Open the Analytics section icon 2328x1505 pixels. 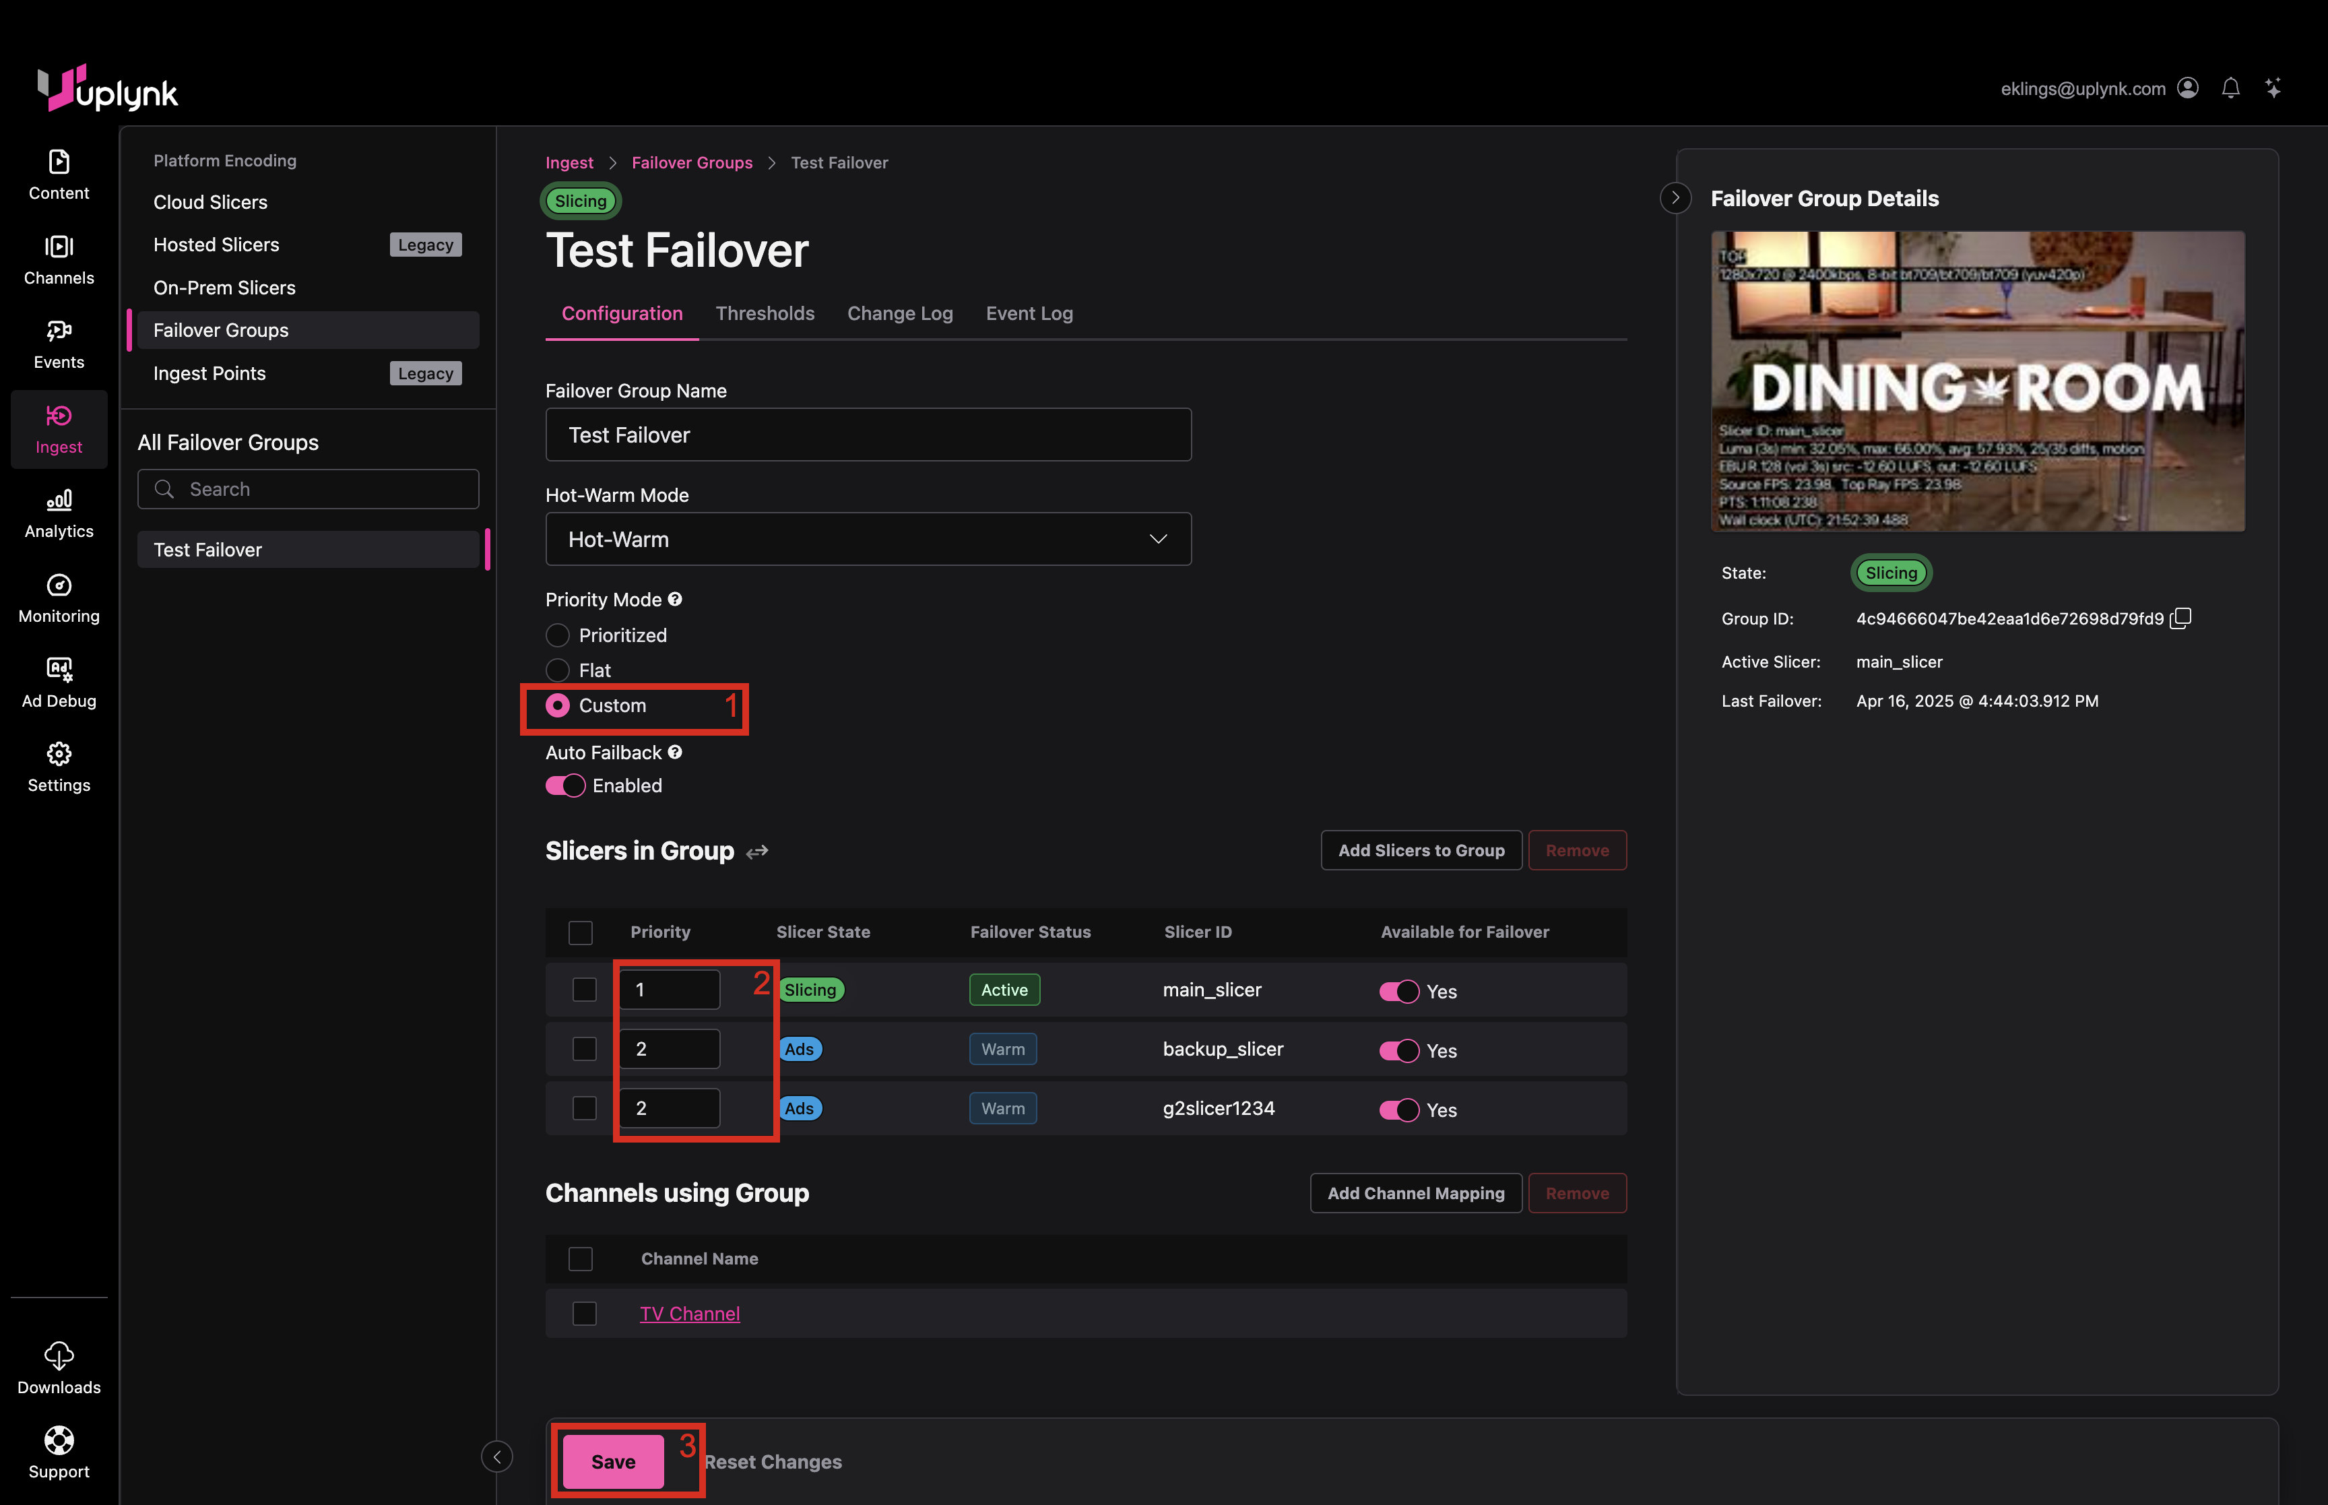click(59, 501)
